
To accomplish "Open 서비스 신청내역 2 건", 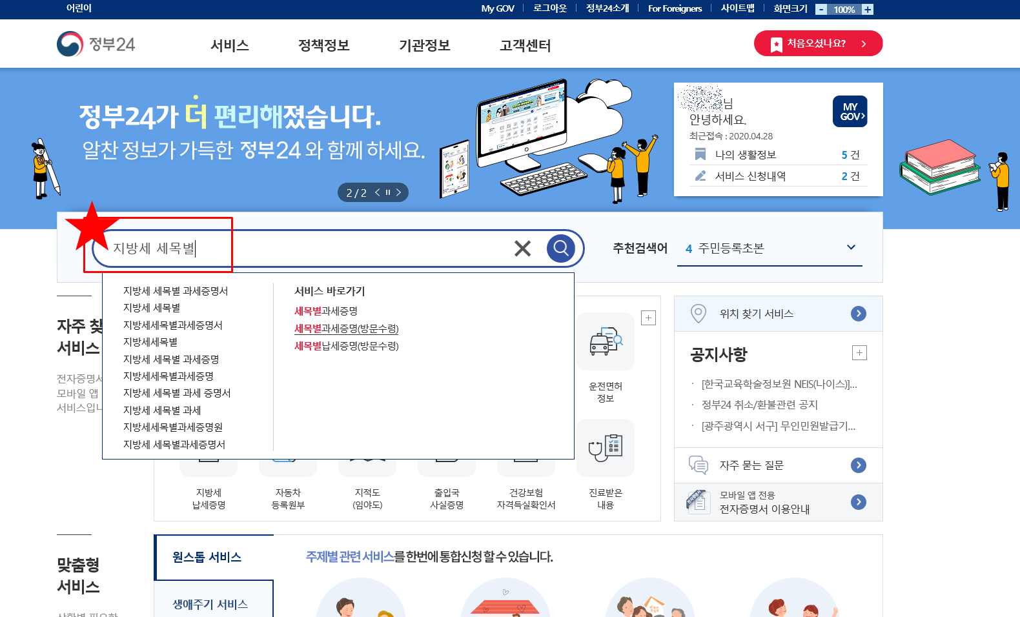I will [779, 176].
